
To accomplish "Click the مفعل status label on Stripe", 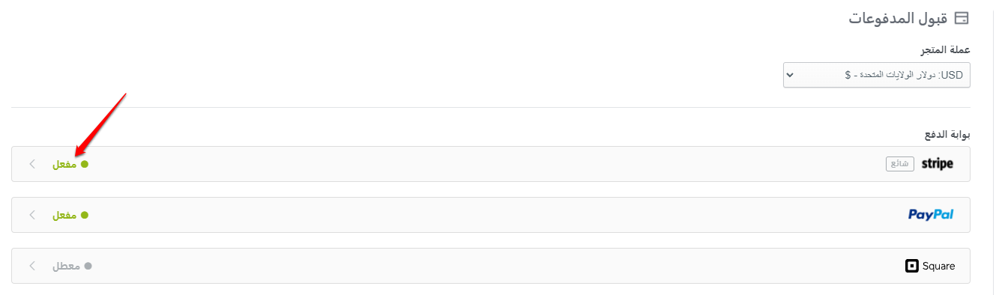I will coord(64,164).
